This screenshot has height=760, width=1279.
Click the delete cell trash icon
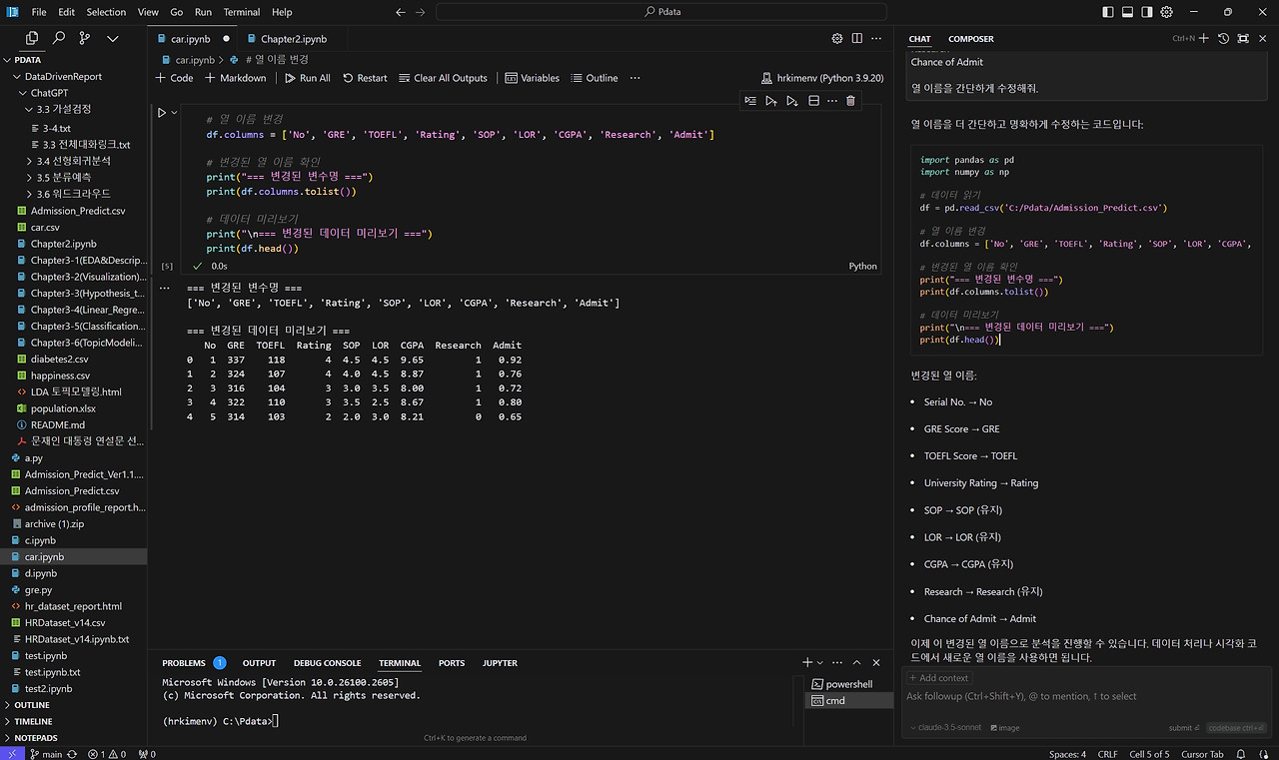850,101
